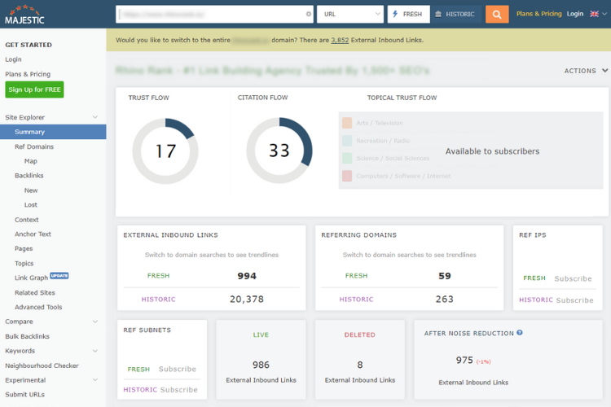Open the Topics sidebar item
This screenshot has height=407, width=611.
tap(24, 263)
